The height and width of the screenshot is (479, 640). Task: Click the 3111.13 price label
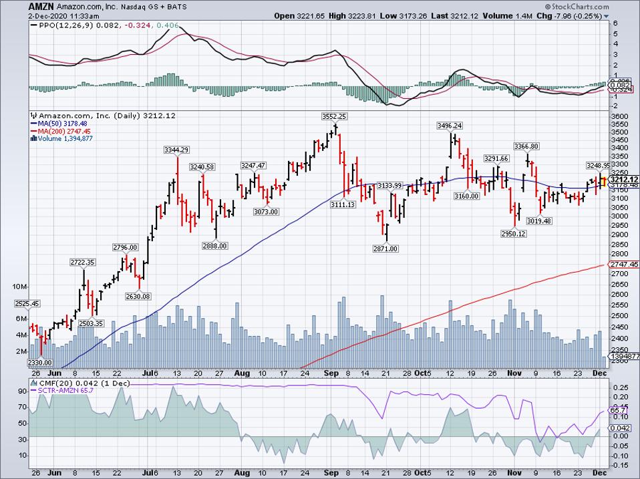[x=343, y=204]
